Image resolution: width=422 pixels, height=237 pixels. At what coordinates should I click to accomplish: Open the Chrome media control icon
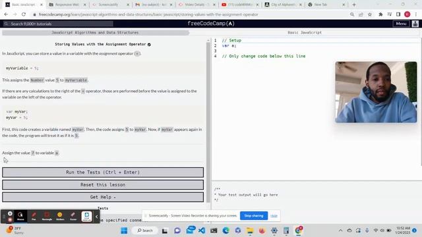tap(390, 14)
